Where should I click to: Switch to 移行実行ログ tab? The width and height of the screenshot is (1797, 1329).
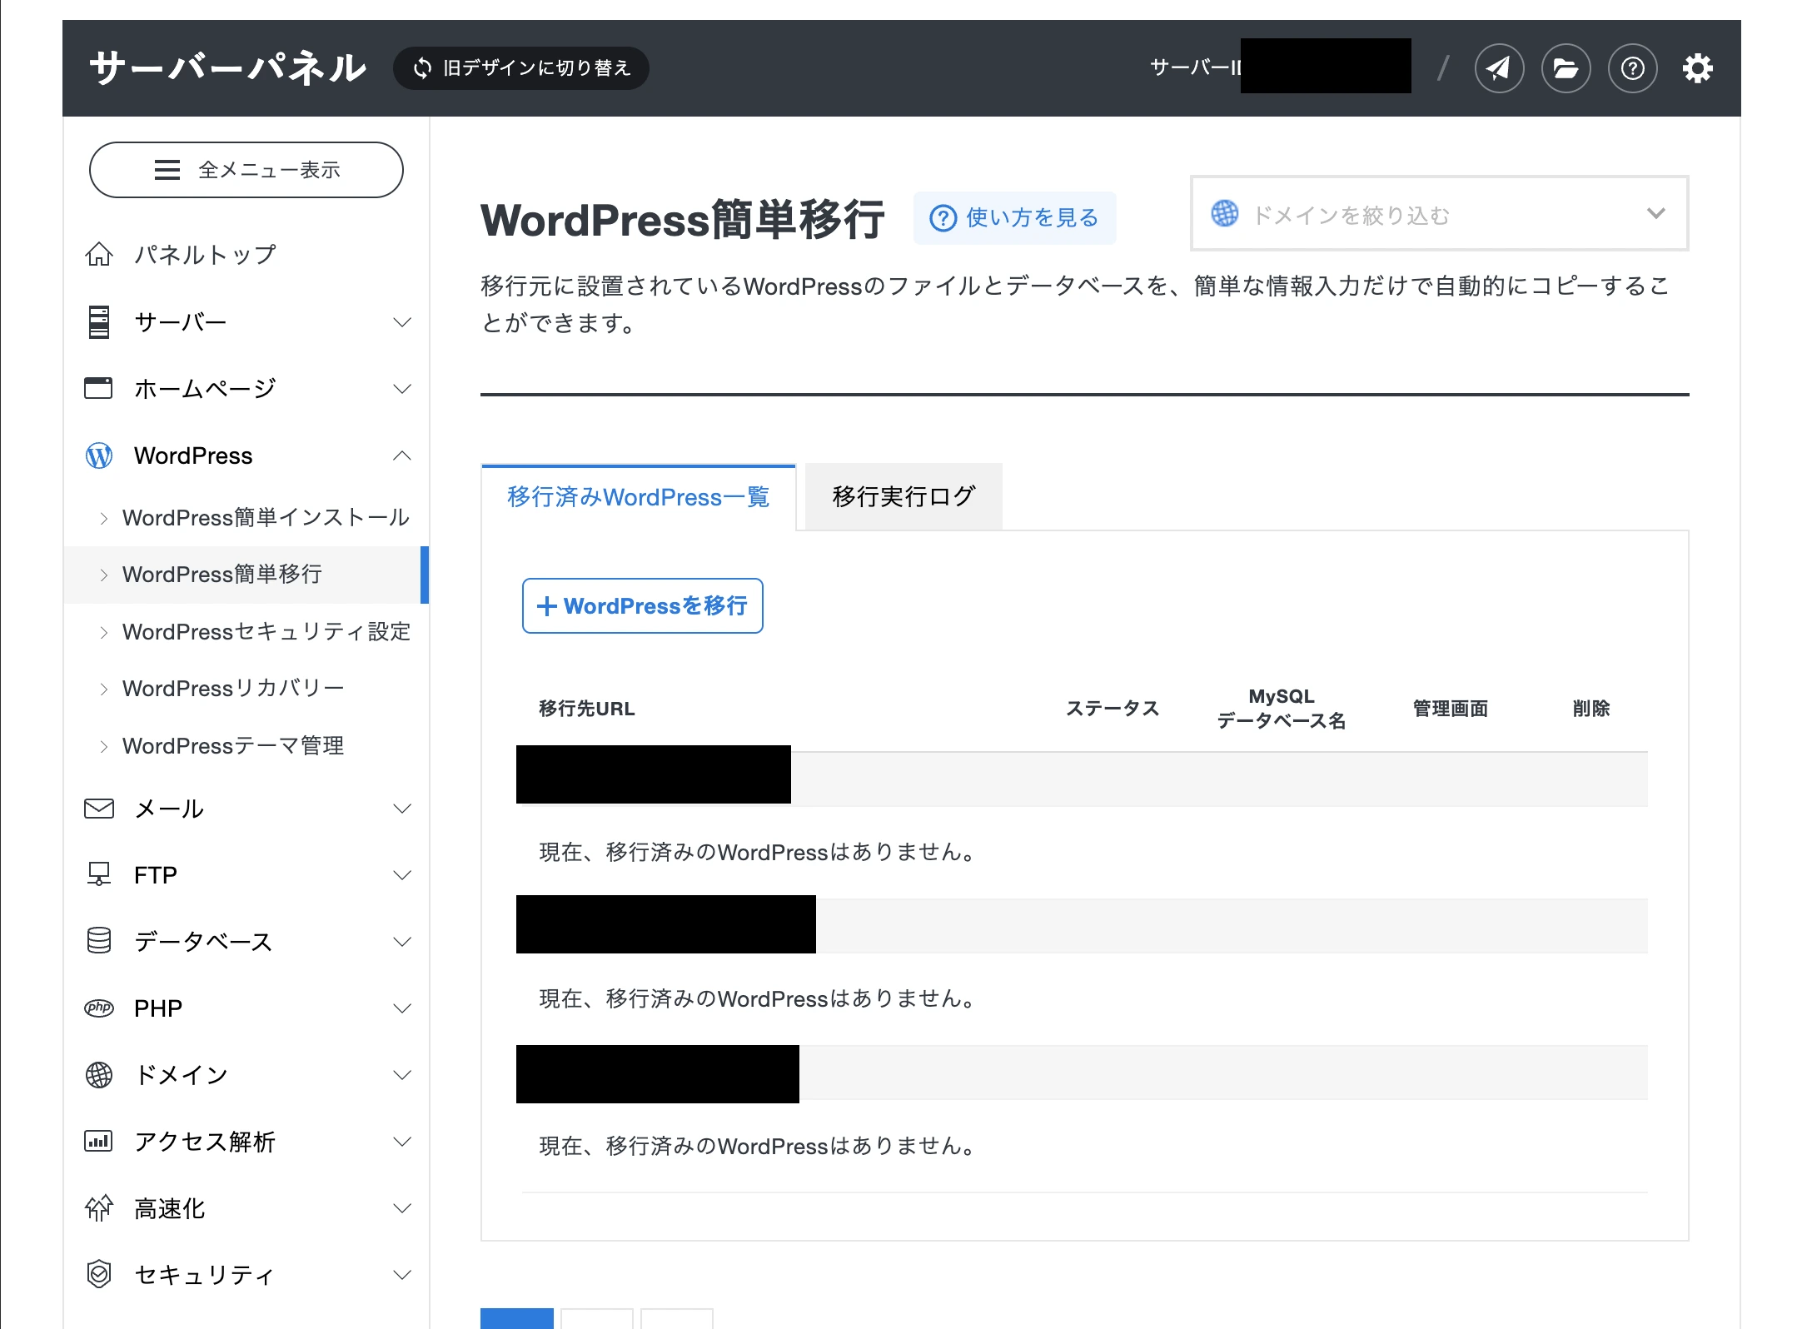click(903, 496)
